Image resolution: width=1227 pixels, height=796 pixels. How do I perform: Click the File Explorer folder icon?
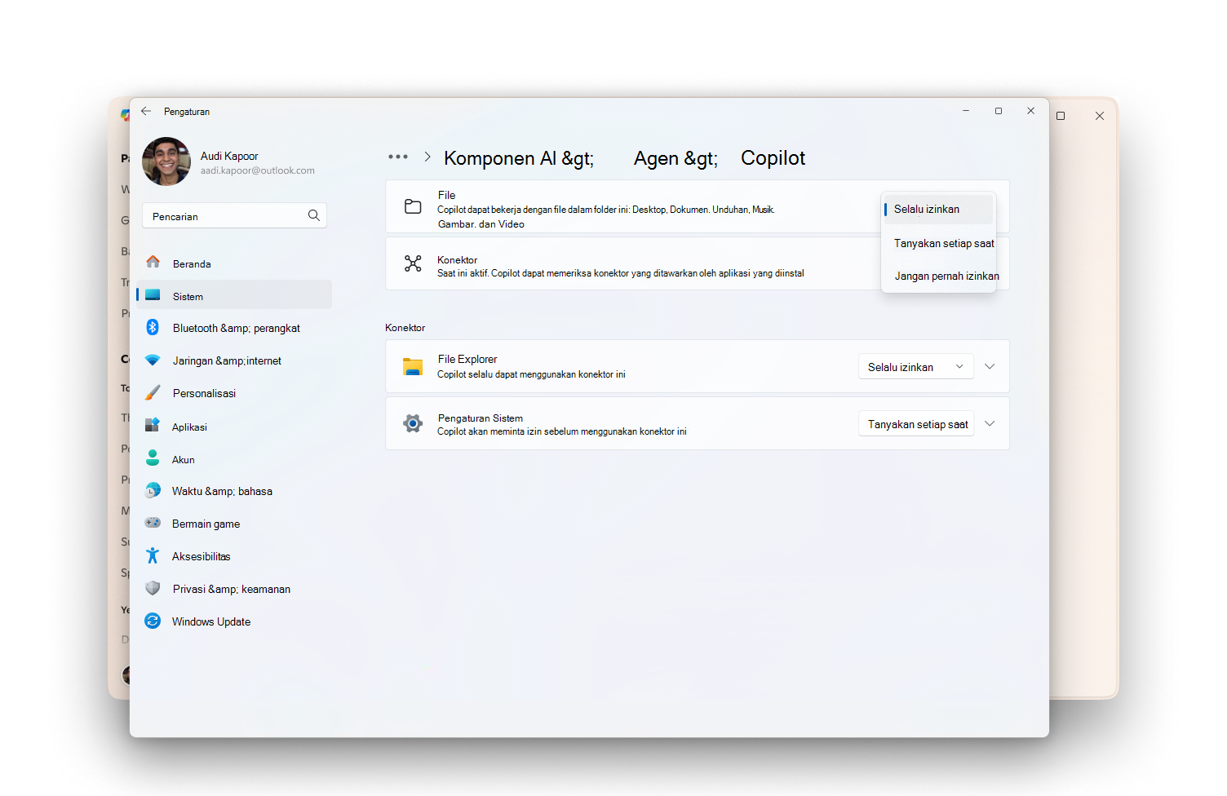tap(413, 367)
